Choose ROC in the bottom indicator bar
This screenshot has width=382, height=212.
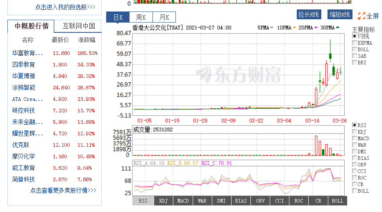tap(299, 201)
